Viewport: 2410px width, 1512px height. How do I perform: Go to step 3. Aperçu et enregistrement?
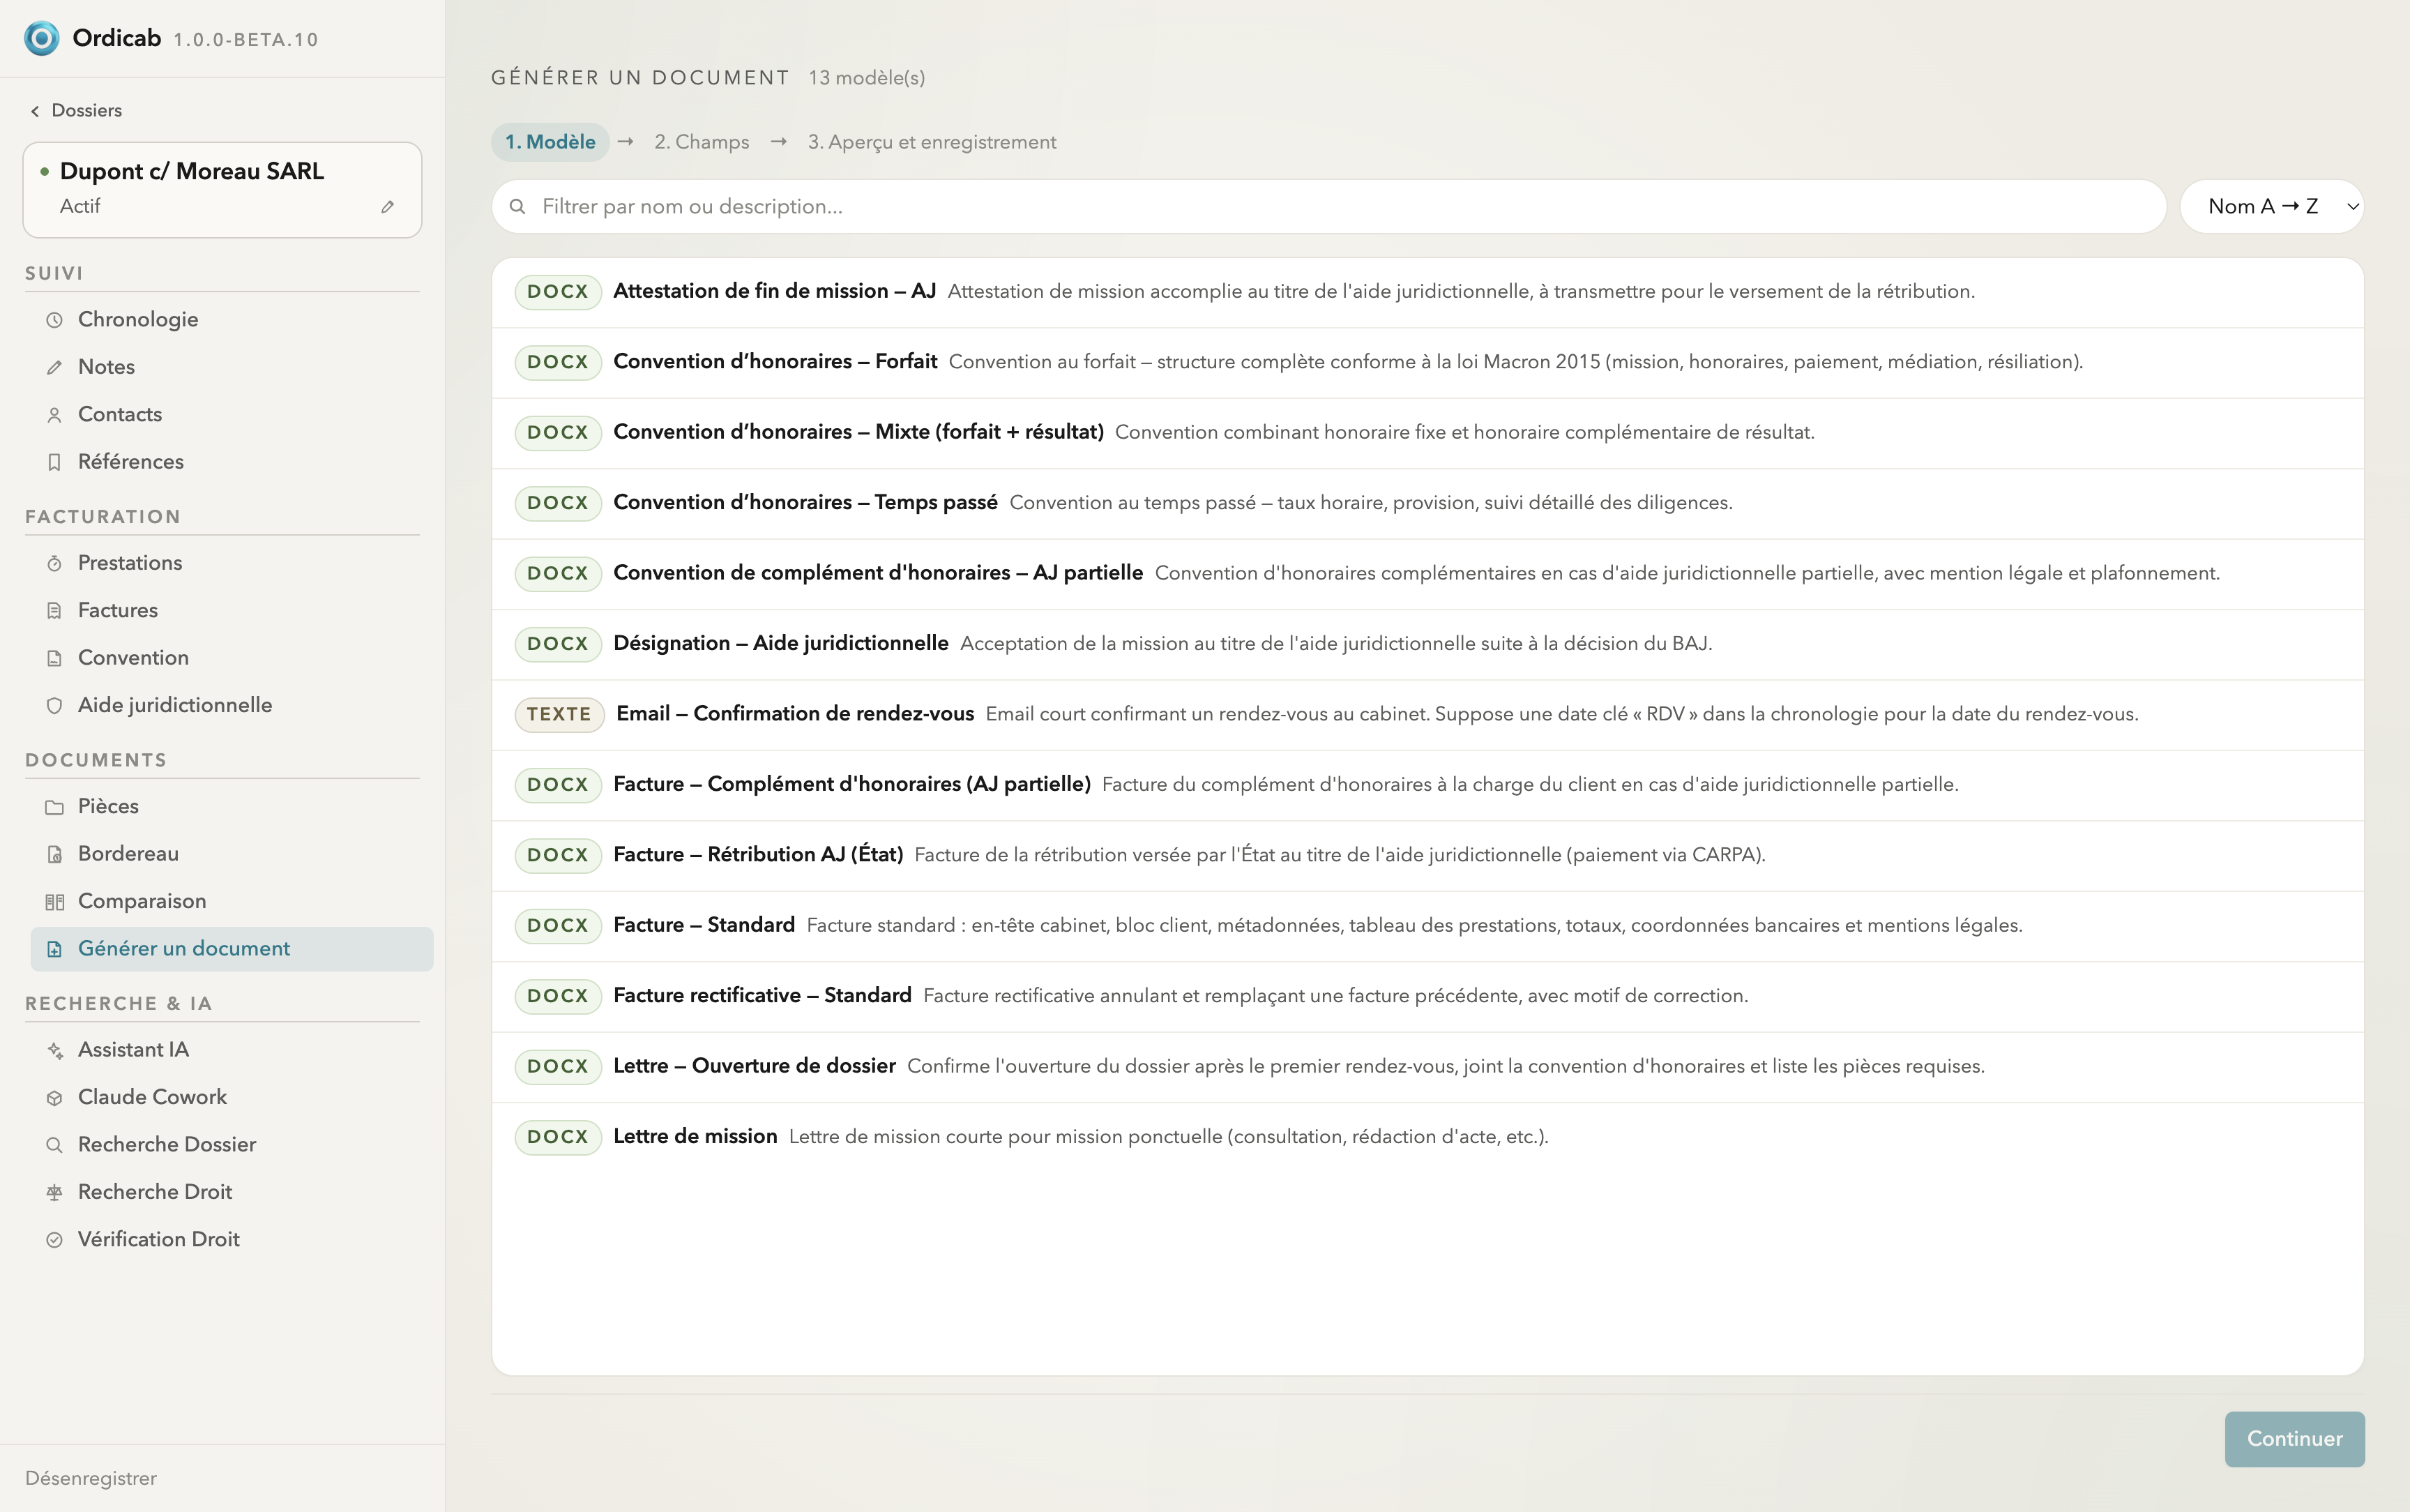click(x=932, y=142)
